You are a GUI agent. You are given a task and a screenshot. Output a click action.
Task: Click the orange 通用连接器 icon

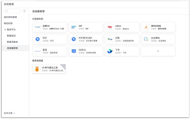(146, 27)
